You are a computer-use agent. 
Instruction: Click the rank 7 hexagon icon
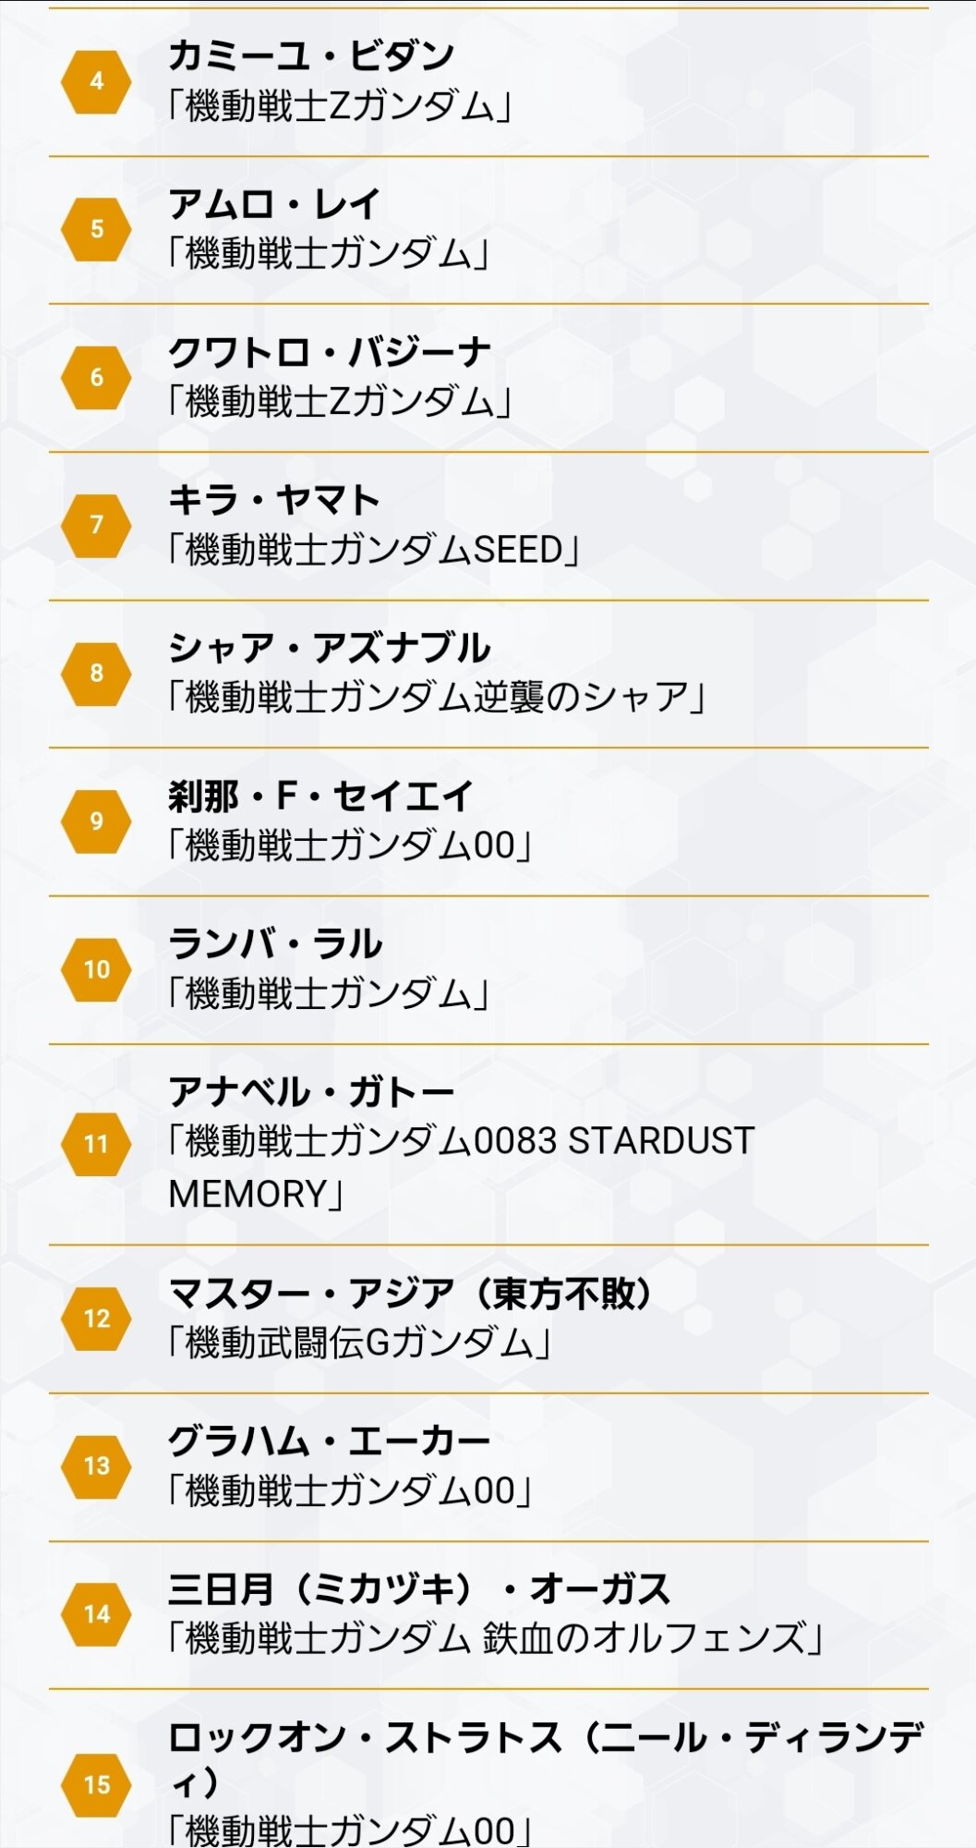[x=96, y=525]
